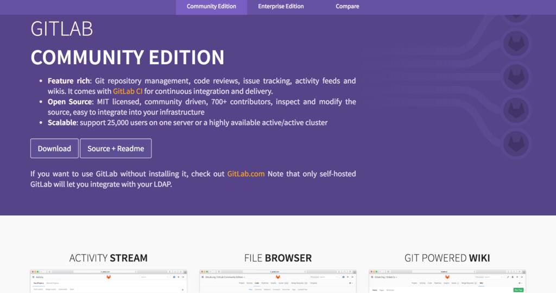Image resolution: width=556 pixels, height=293 pixels.
Task: Click the 'ACTIVITY STREAM' heading
Action: [109, 258]
